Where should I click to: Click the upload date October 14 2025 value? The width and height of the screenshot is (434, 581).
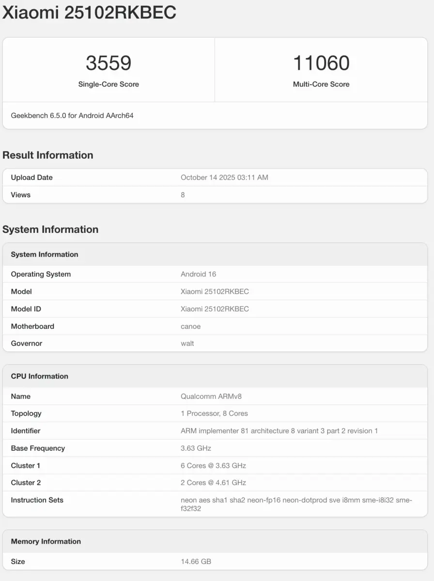click(224, 177)
